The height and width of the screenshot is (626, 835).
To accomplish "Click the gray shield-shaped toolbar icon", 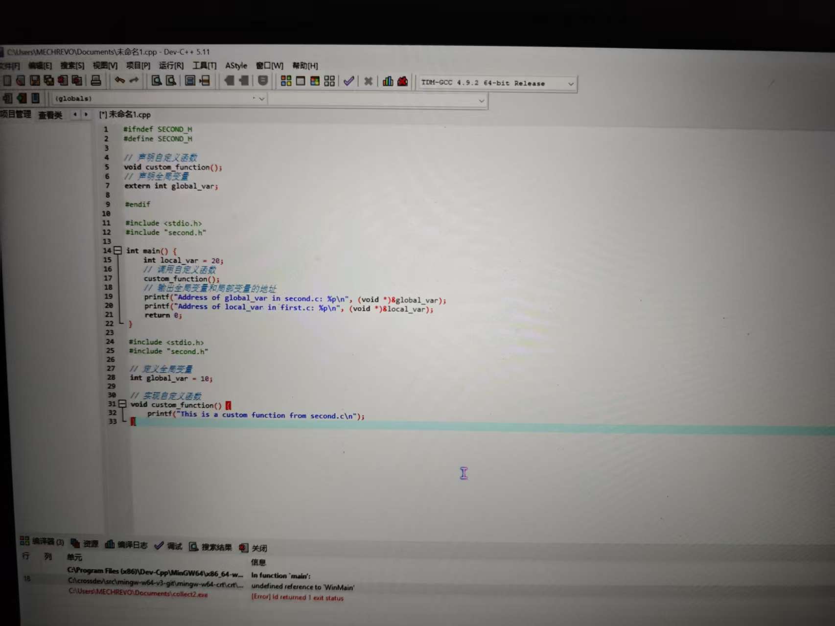I will [x=263, y=81].
